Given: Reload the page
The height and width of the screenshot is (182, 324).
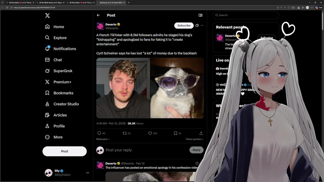Looking at the screenshot, I should pos(7,8).
